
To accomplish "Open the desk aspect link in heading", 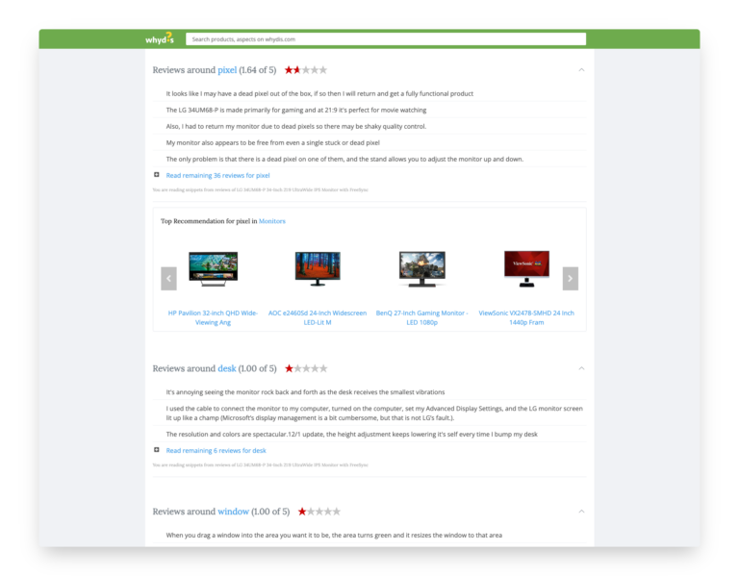I will 227,368.
